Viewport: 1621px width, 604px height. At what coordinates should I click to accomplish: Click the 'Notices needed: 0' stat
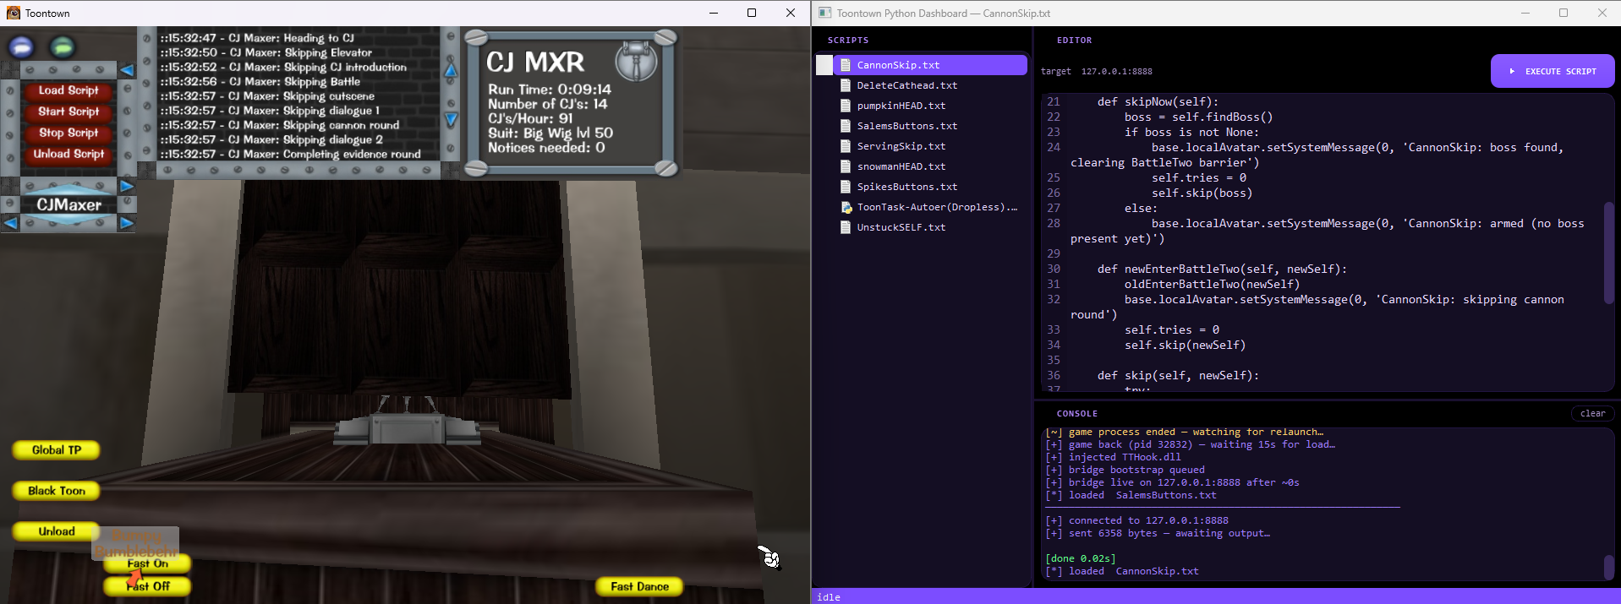pyautogui.click(x=546, y=147)
